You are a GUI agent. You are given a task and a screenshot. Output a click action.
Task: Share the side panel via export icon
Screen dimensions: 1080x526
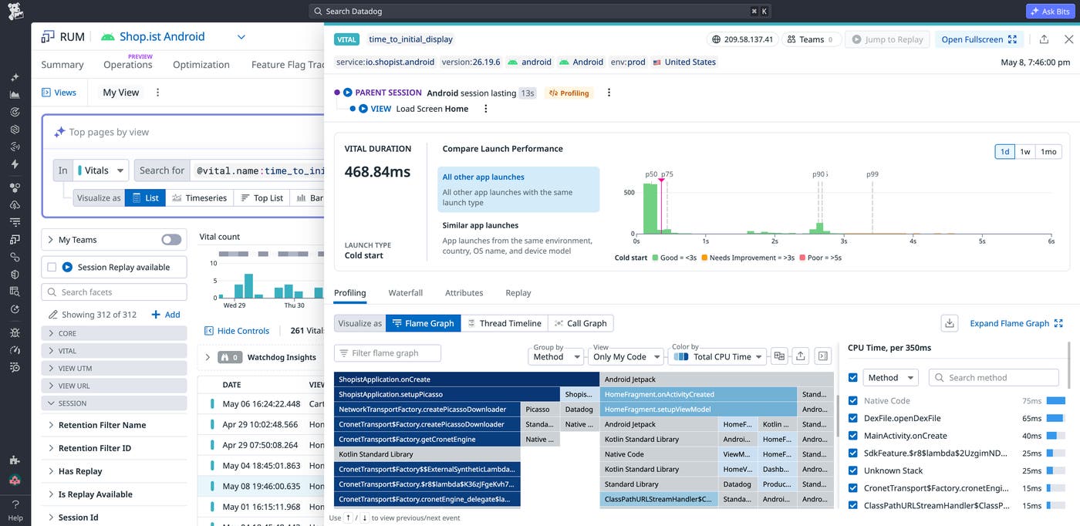(x=1044, y=39)
